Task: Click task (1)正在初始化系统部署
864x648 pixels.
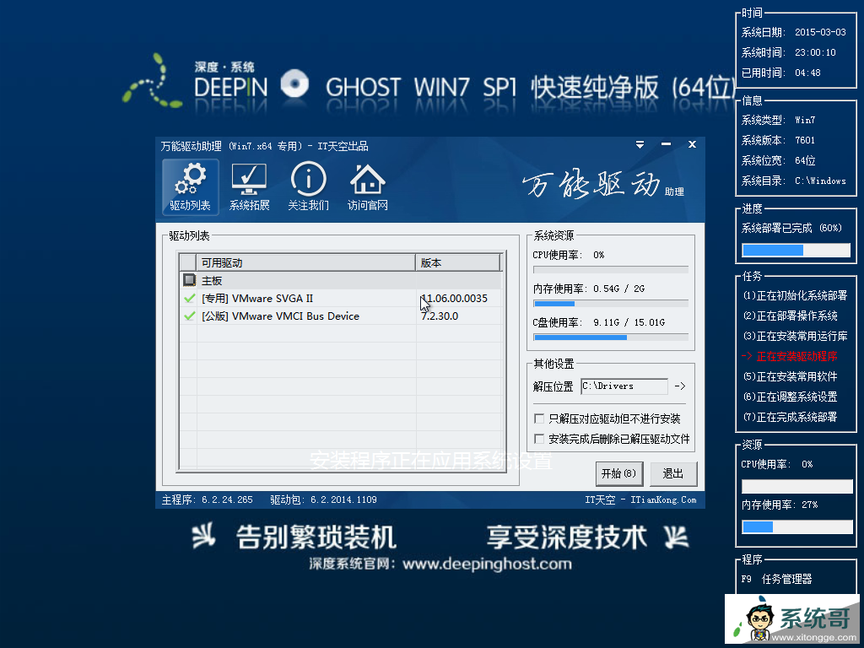Action: (795, 295)
